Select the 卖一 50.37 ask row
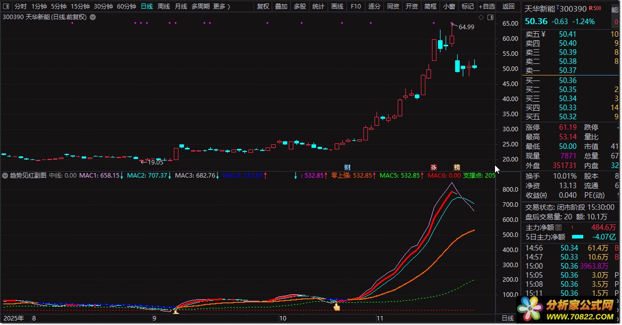The width and height of the screenshot is (622, 325). (571, 70)
